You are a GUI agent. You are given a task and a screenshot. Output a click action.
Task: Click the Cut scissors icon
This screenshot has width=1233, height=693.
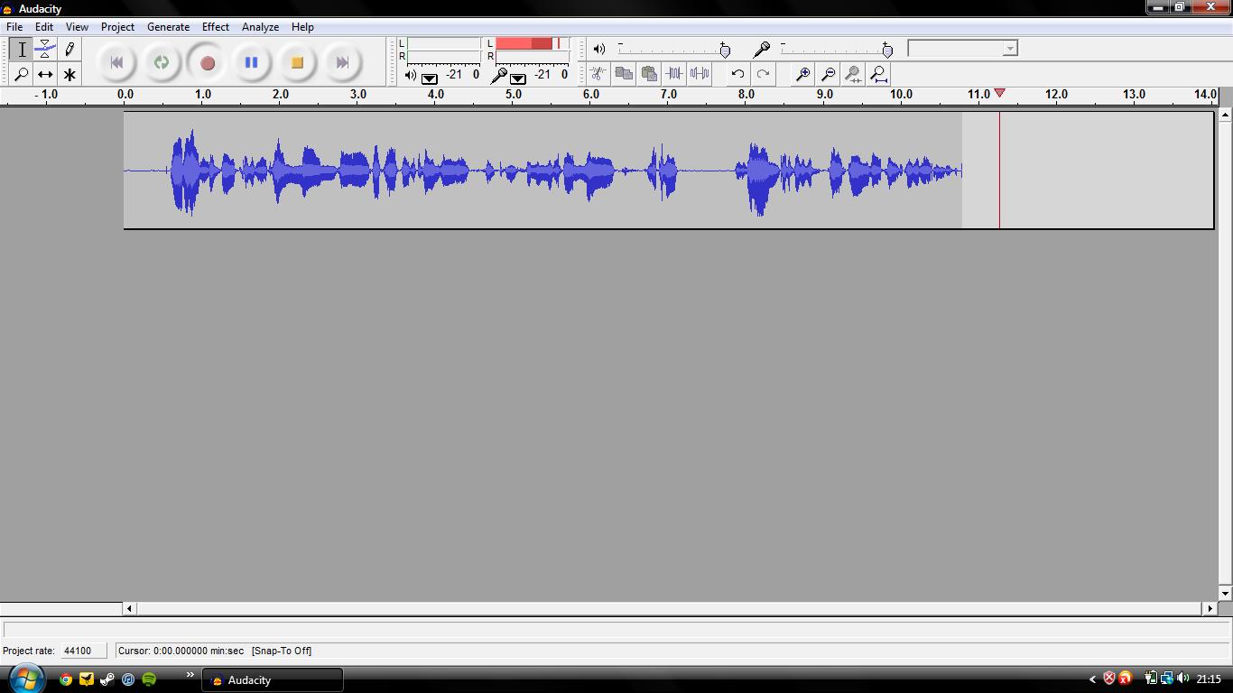pos(598,74)
